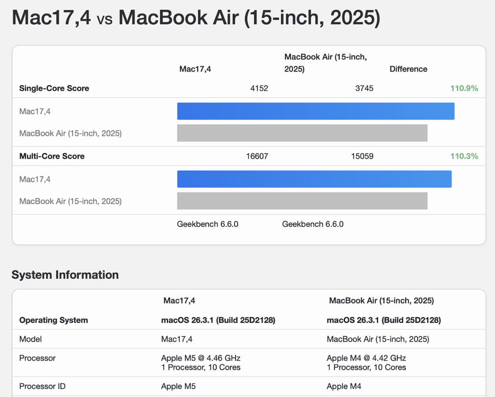Screen dimensions: 495x397
Task: Click the Mac17,4 column header
Action: click(195, 69)
